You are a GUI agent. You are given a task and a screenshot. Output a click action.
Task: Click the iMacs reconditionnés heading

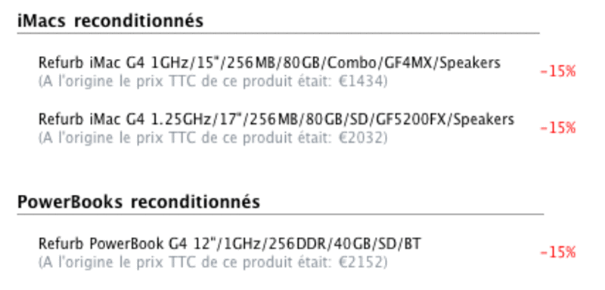(x=110, y=21)
